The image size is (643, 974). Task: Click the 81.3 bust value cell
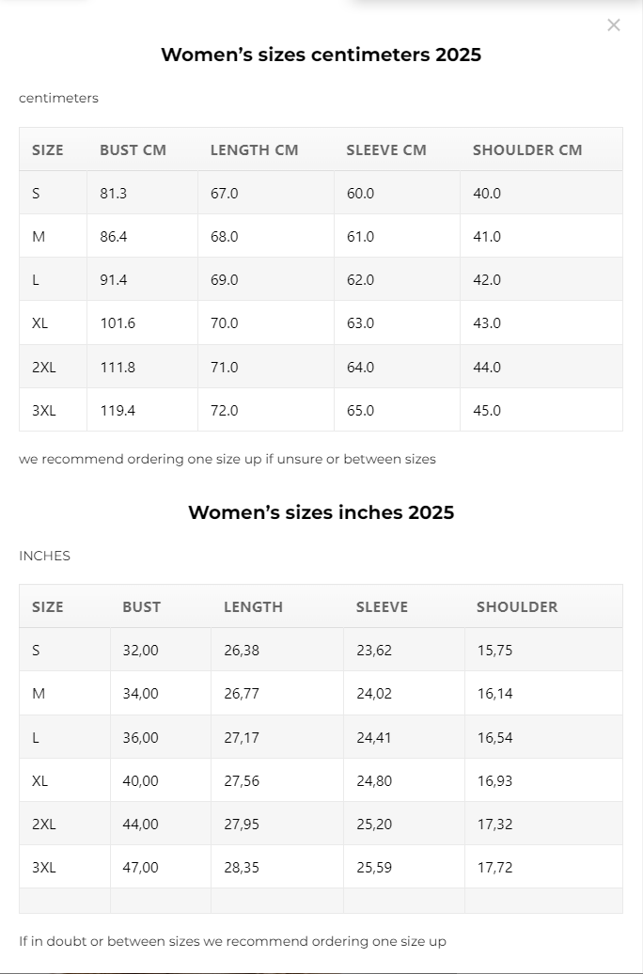click(x=114, y=194)
